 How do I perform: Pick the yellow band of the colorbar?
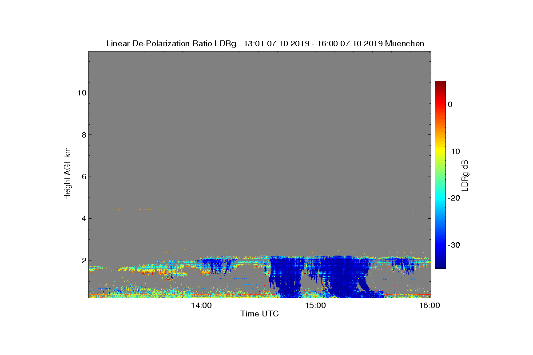click(440, 151)
